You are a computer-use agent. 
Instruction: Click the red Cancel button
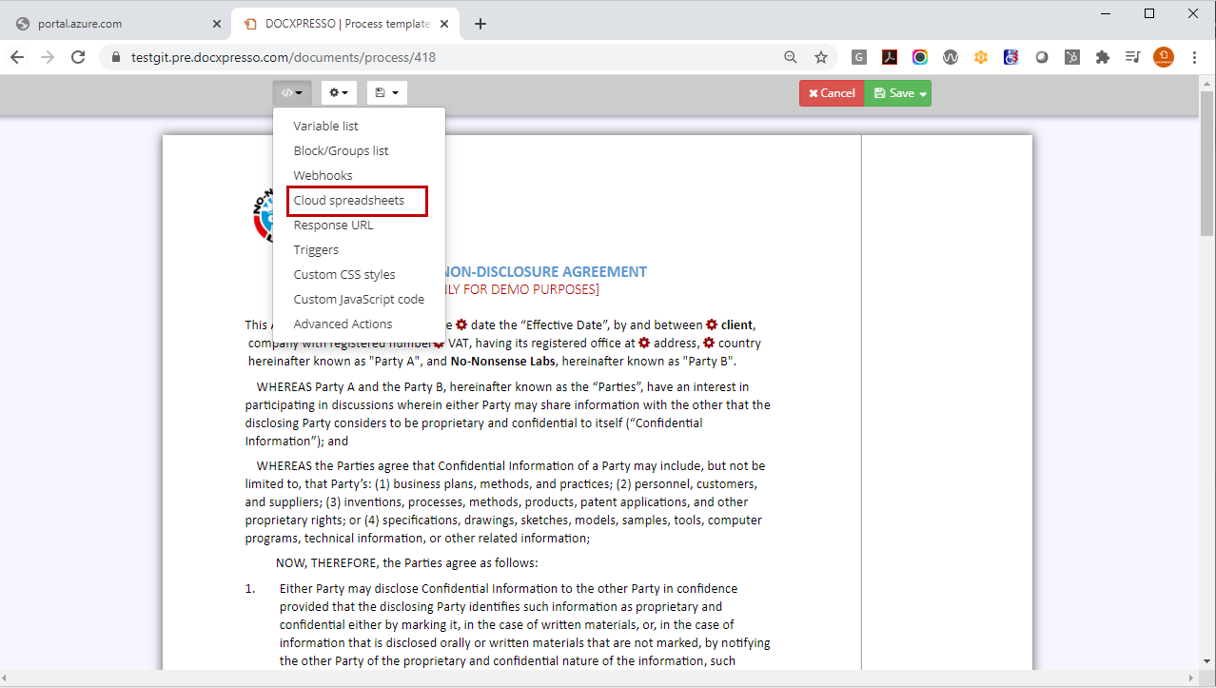tap(832, 93)
